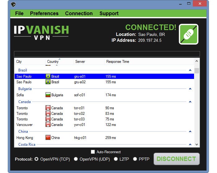Sort by Response Time column

tap(149, 62)
